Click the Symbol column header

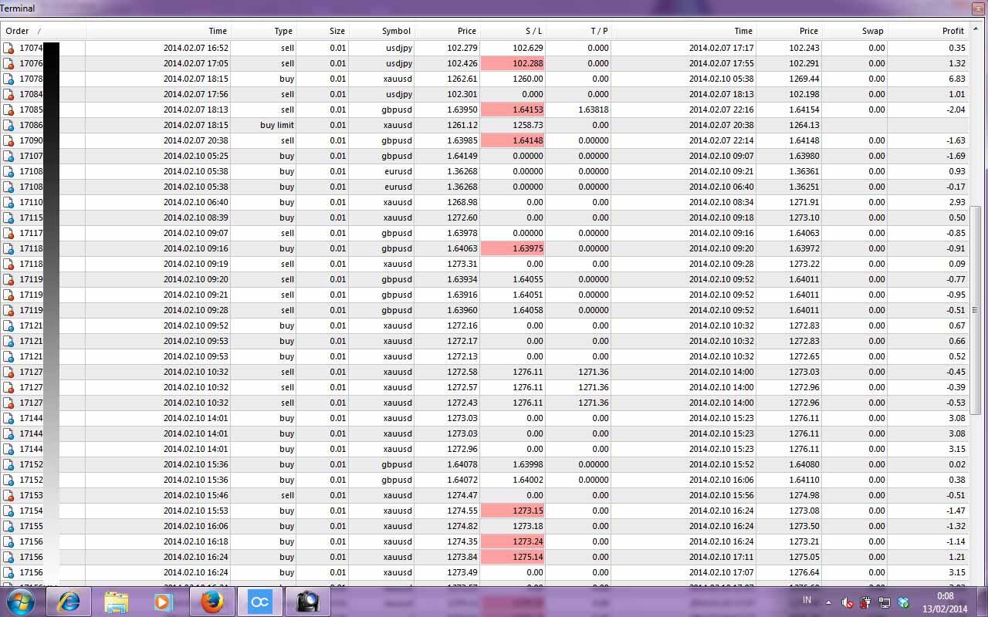point(396,31)
